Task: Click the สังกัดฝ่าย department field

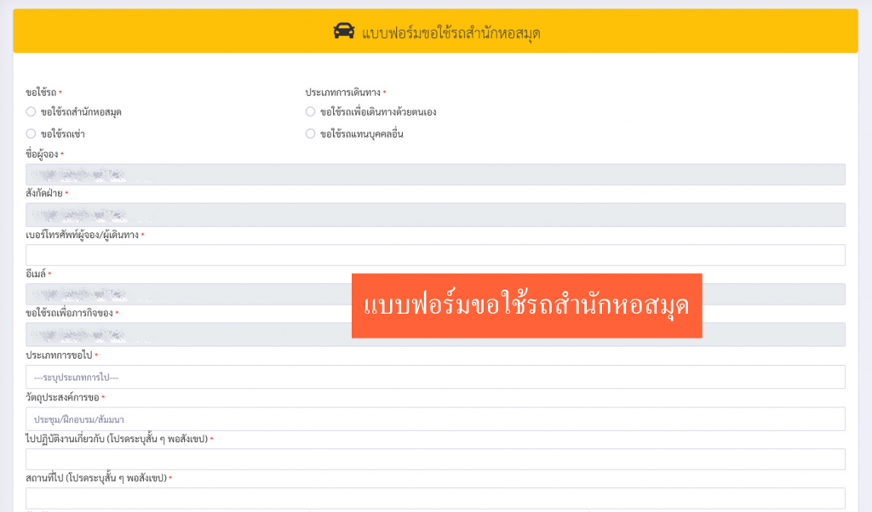Action: [x=435, y=214]
